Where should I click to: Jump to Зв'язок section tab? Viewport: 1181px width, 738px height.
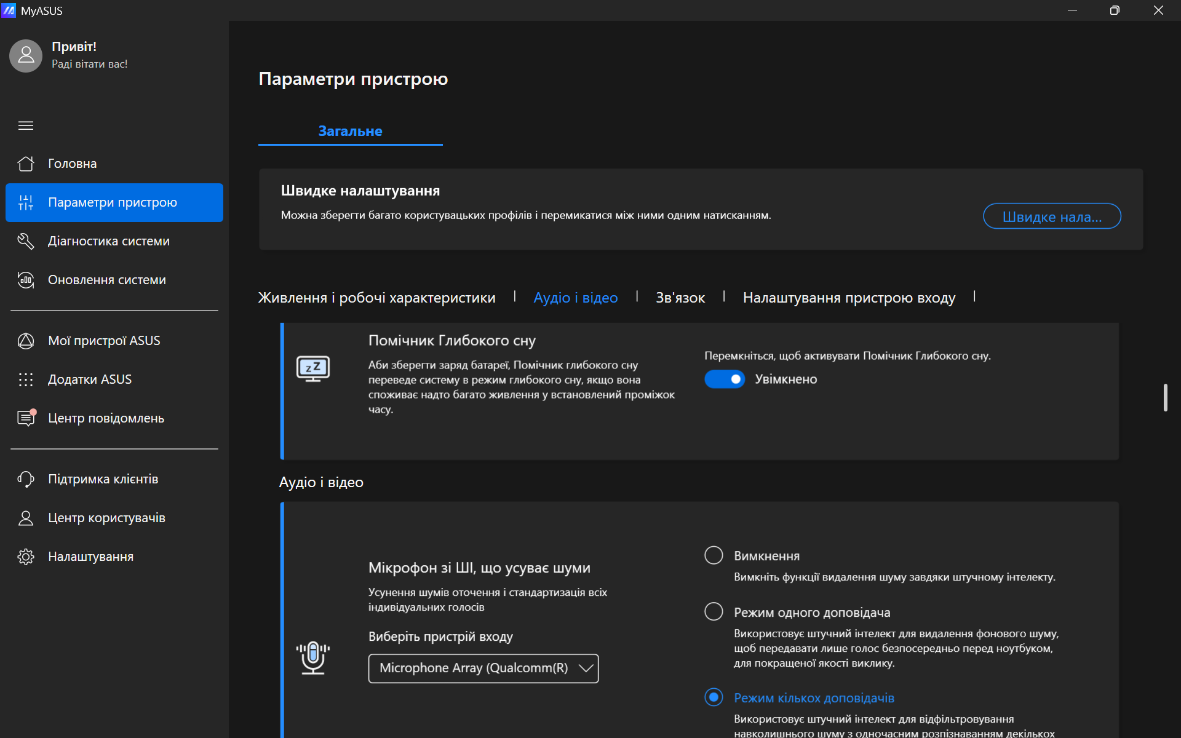point(680,298)
